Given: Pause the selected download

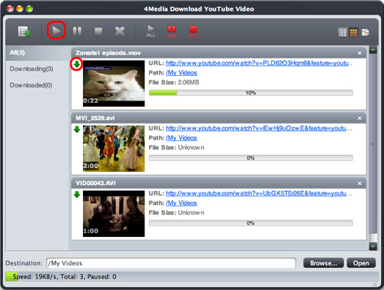Looking at the screenshot, I should click(x=77, y=31).
